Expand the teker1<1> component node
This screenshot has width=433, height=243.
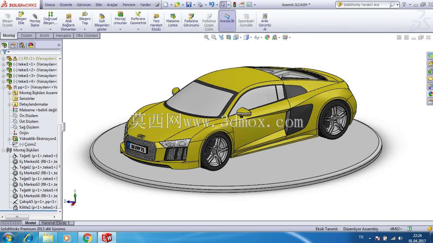pyautogui.click(x=3, y=64)
